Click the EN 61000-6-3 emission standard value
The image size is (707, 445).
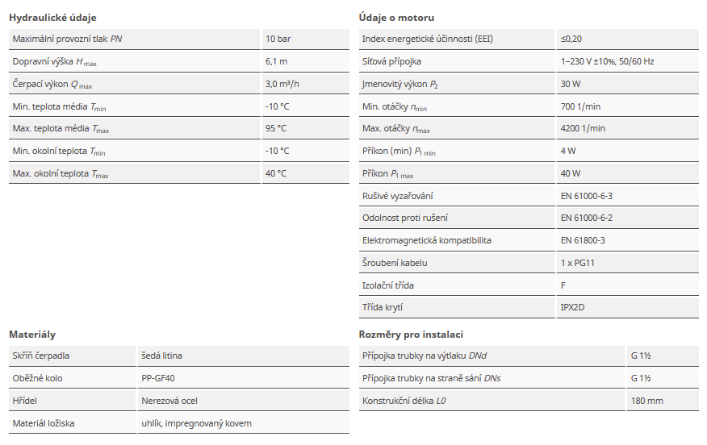pyautogui.click(x=587, y=196)
